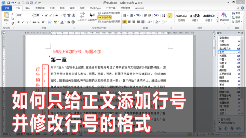Image resolution: width=246 pixels, height=138 pixels.
Task: Open the numbering list dropdown
Action: click(x=135, y=15)
